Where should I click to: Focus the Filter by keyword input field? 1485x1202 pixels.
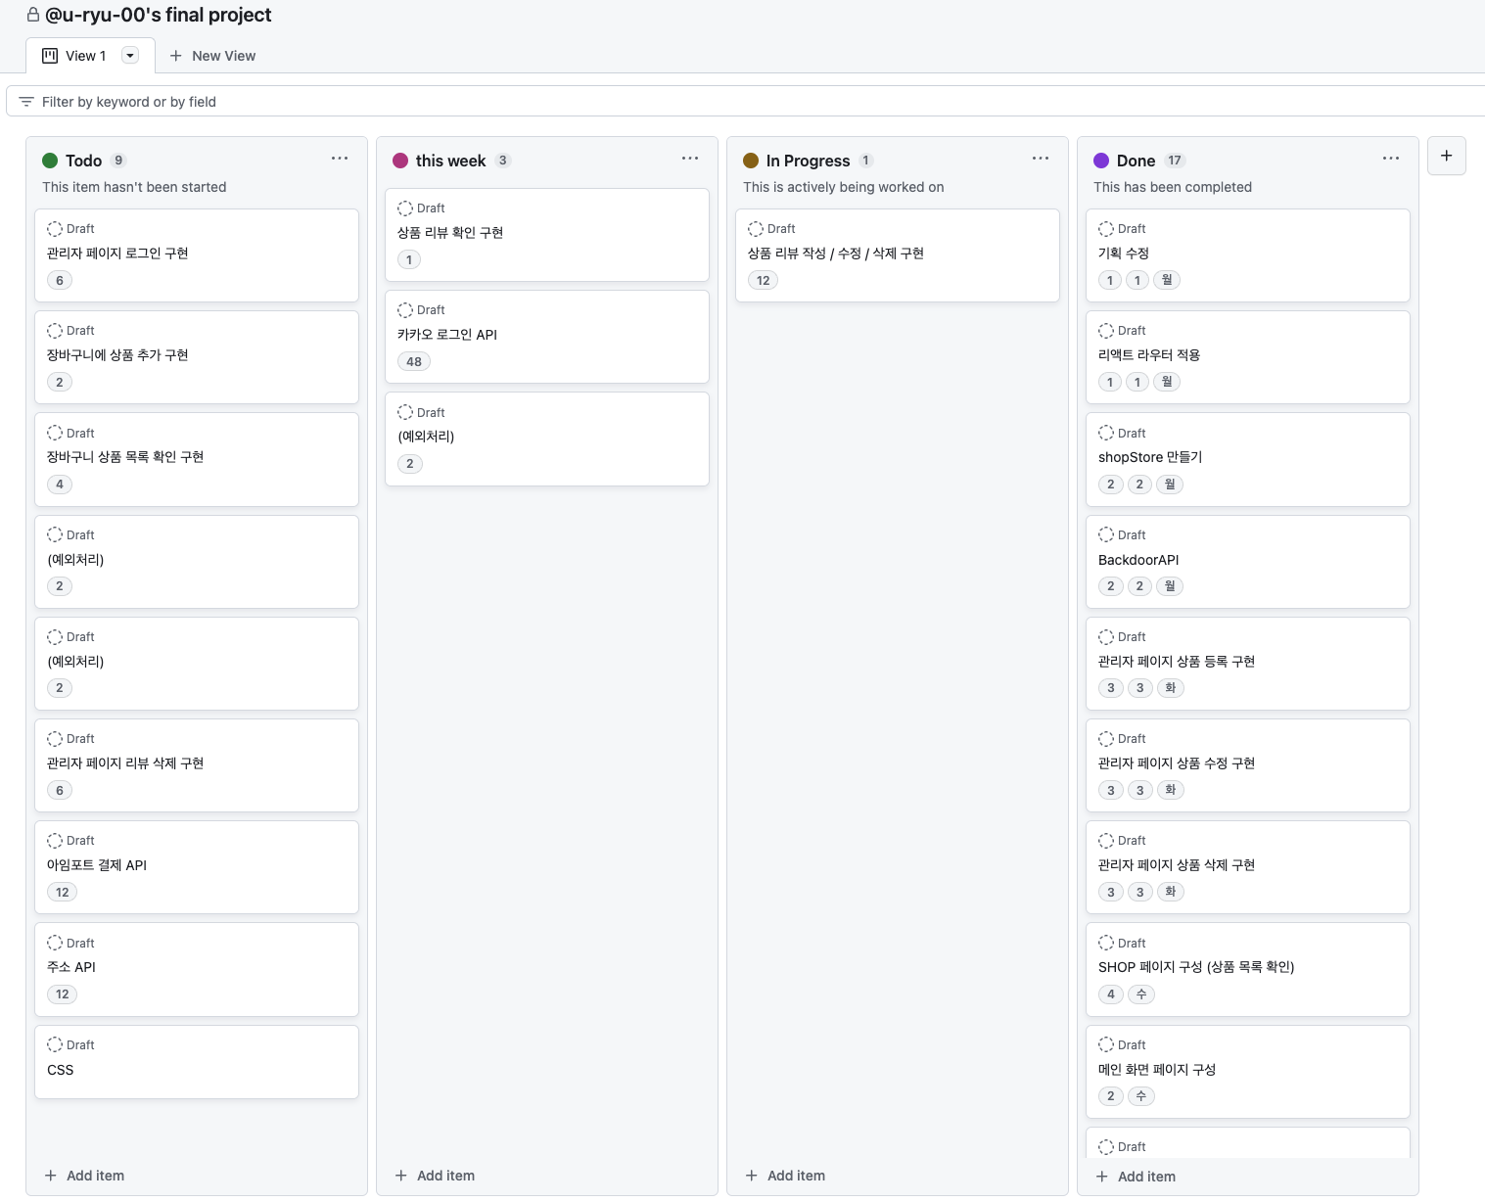(x=749, y=102)
